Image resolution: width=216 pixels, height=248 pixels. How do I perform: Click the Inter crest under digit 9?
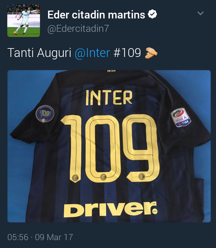[x=141, y=176]
